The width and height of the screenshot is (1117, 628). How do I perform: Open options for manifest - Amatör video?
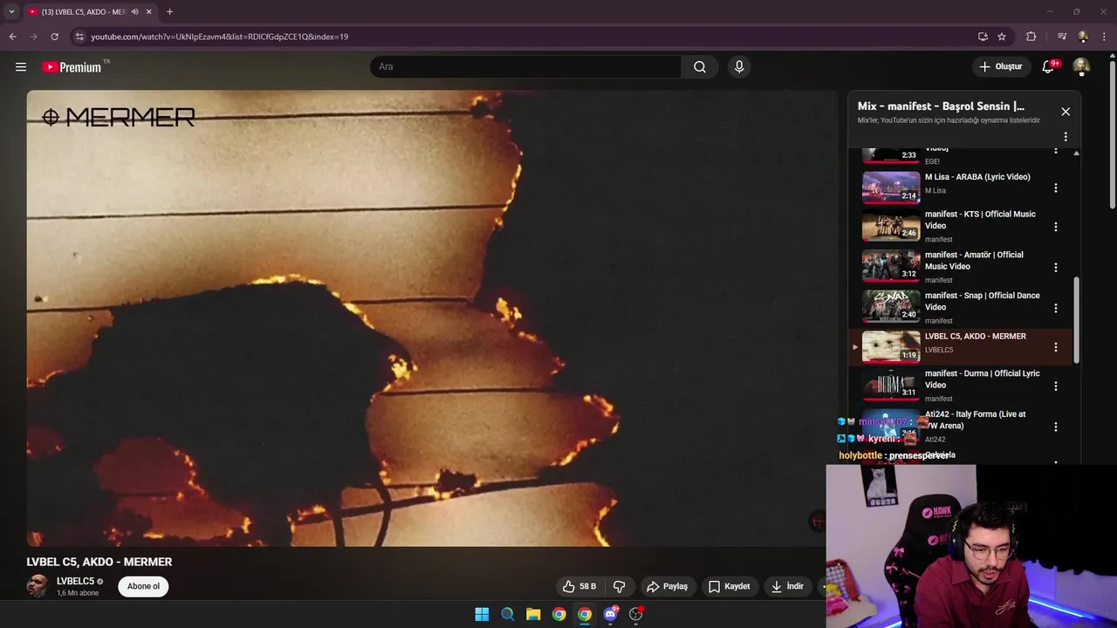click(1055, 268)
